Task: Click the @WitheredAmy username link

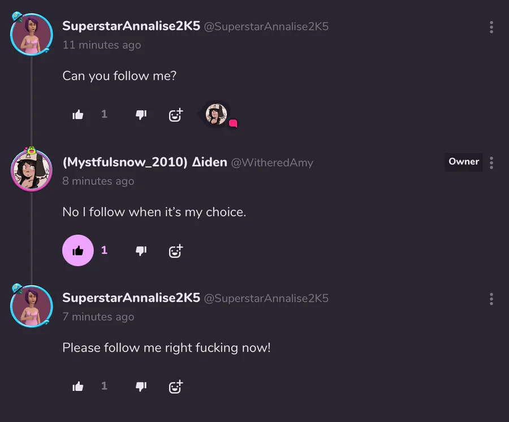Action: [273, 163]
